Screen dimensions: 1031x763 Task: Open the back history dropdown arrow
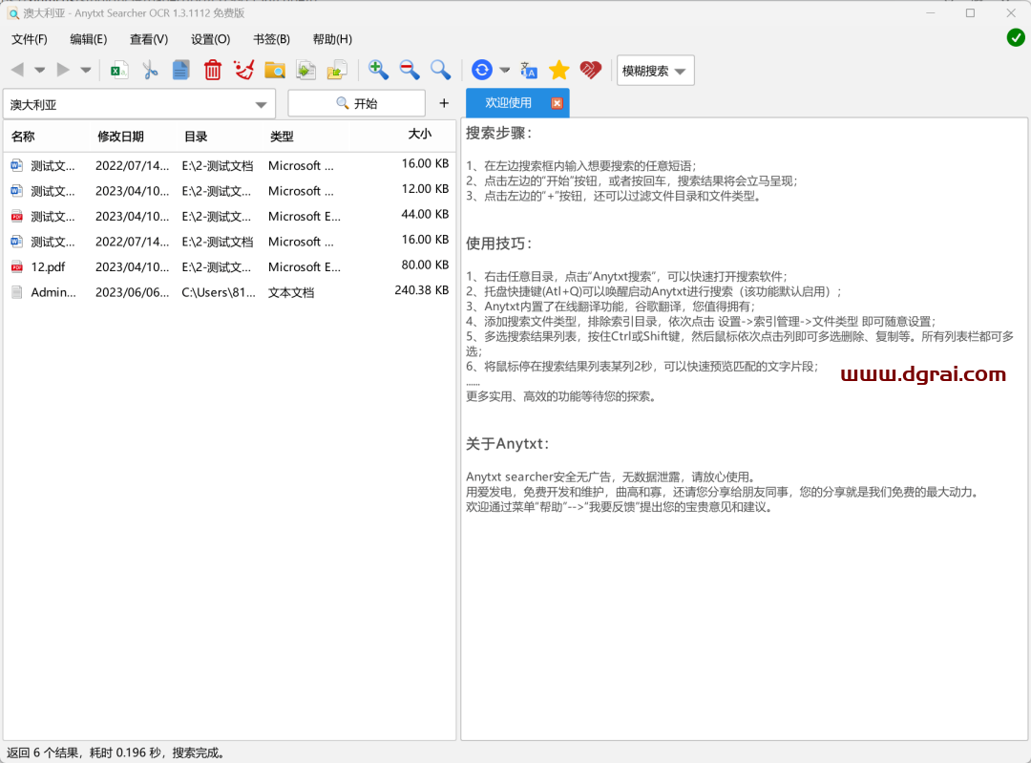click(x=39, y=70)
